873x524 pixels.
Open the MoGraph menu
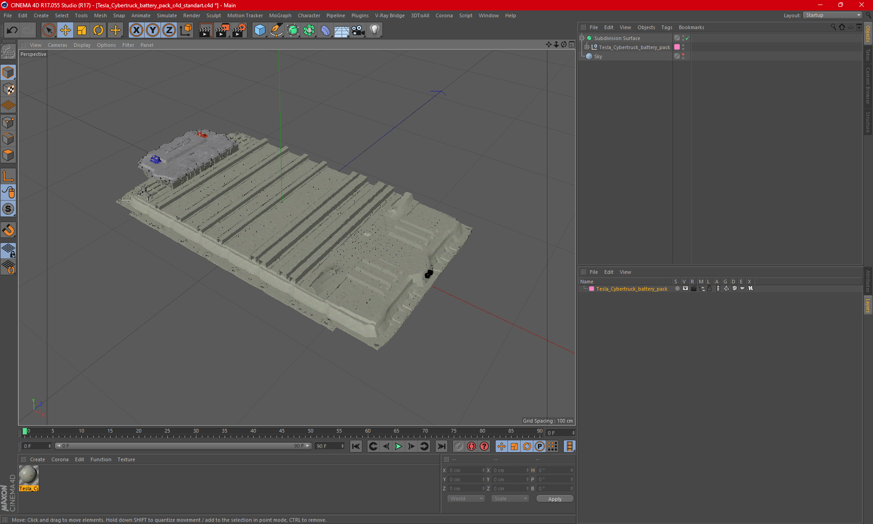pyautogui.click(x=280, y=15)
